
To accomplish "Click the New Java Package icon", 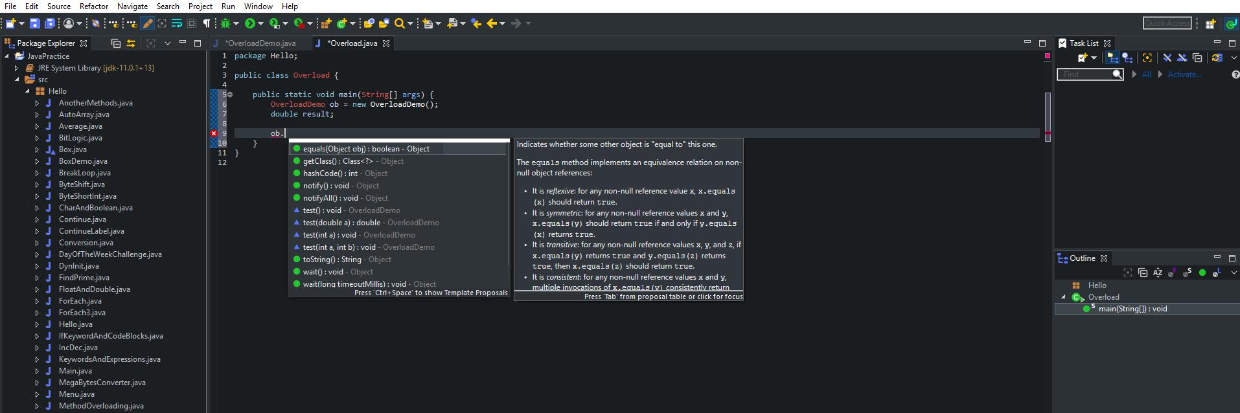I will [x=325, y=23].
